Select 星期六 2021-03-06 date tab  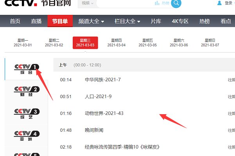pos(179,43)
